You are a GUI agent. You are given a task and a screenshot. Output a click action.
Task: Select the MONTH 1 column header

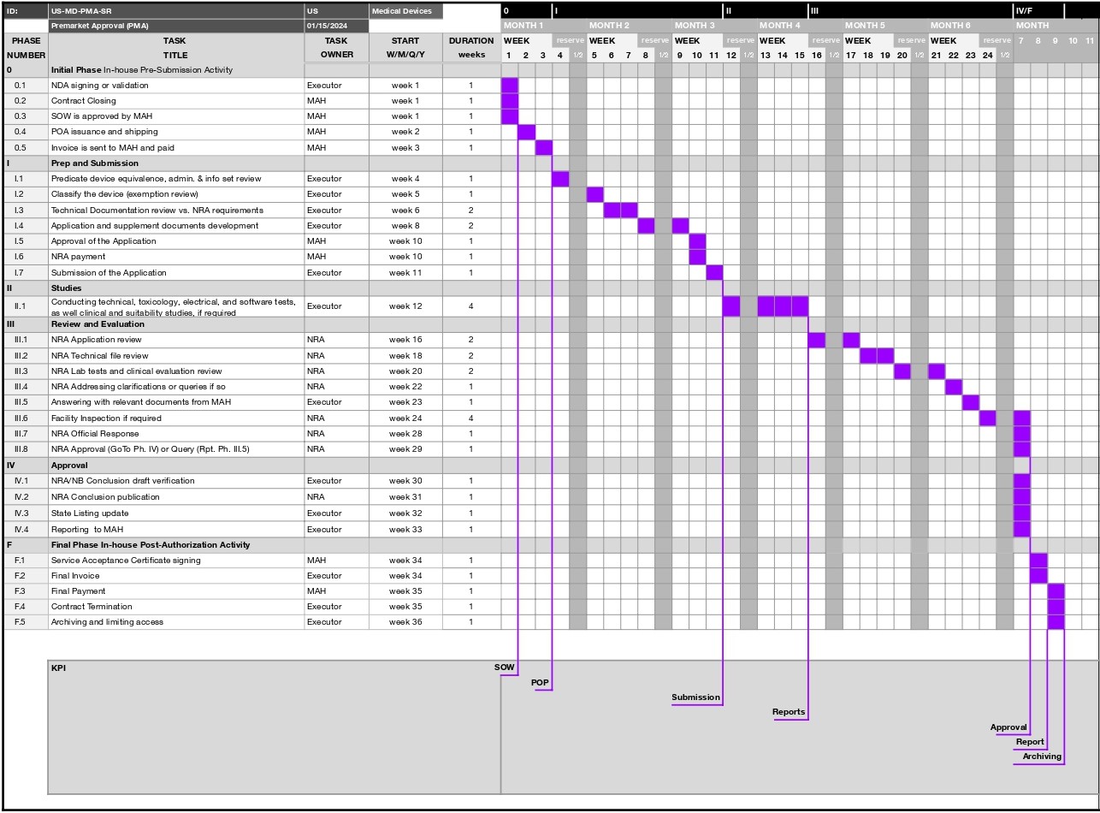pos(524,25)
